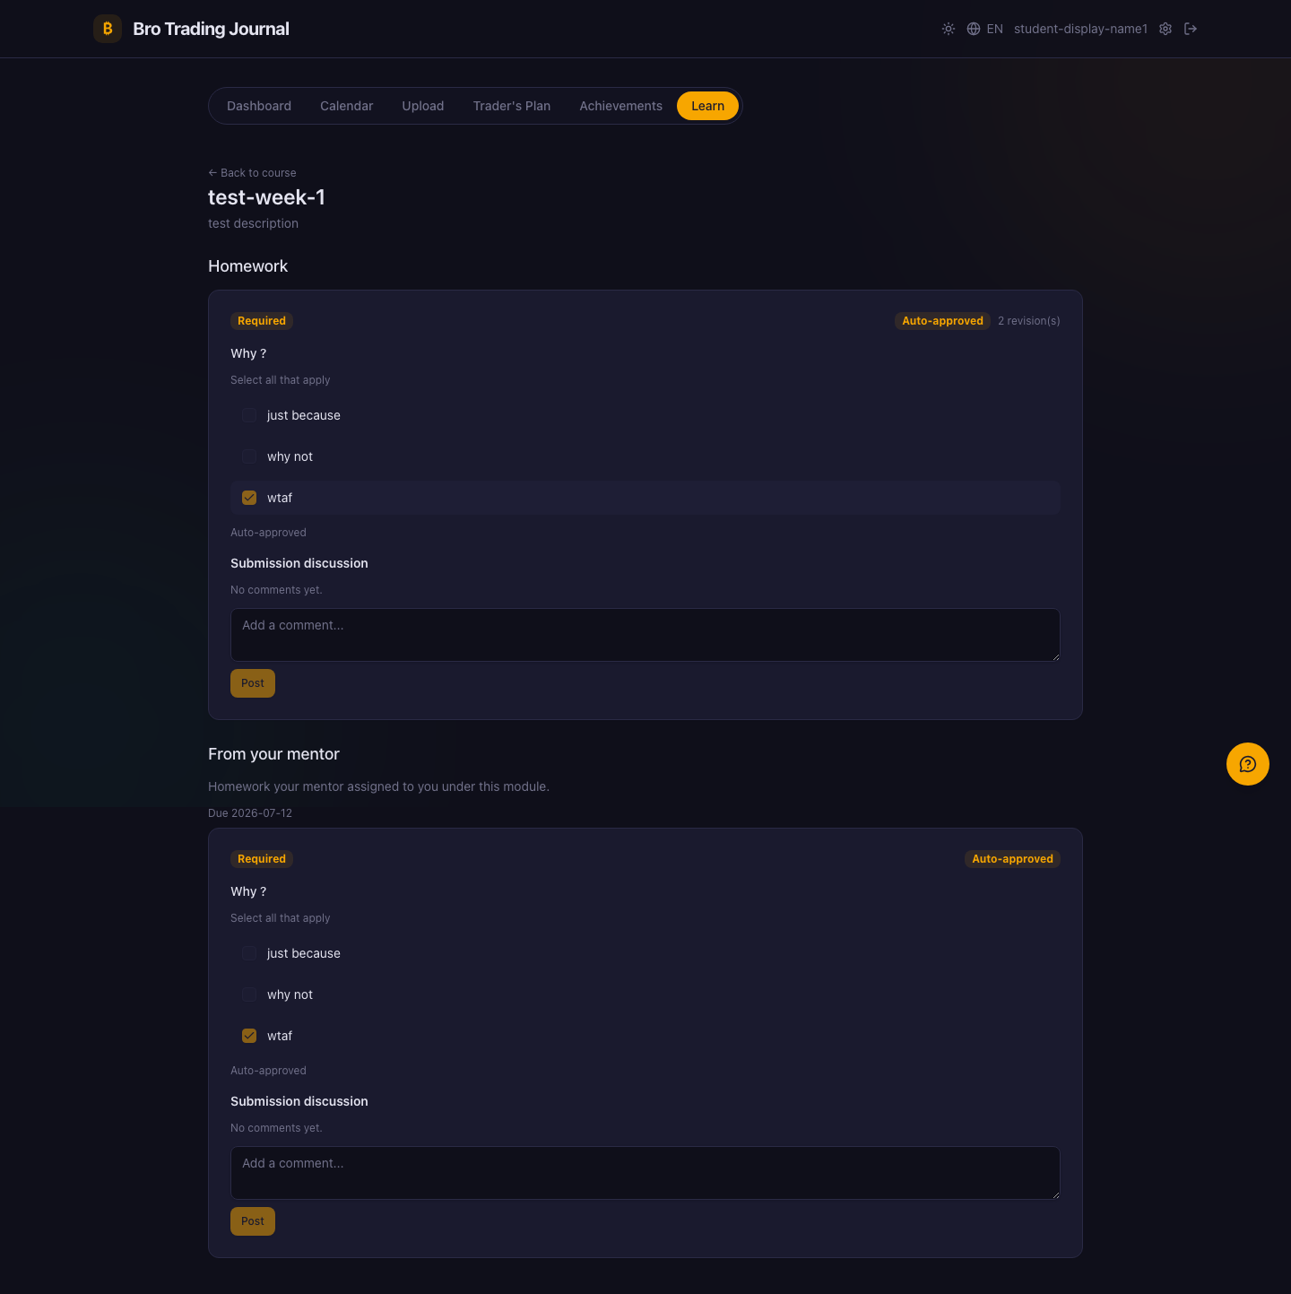Post comment in mentor homework card
The width and height of the screenshot is (1291, 1294).
coord(253,1221)
